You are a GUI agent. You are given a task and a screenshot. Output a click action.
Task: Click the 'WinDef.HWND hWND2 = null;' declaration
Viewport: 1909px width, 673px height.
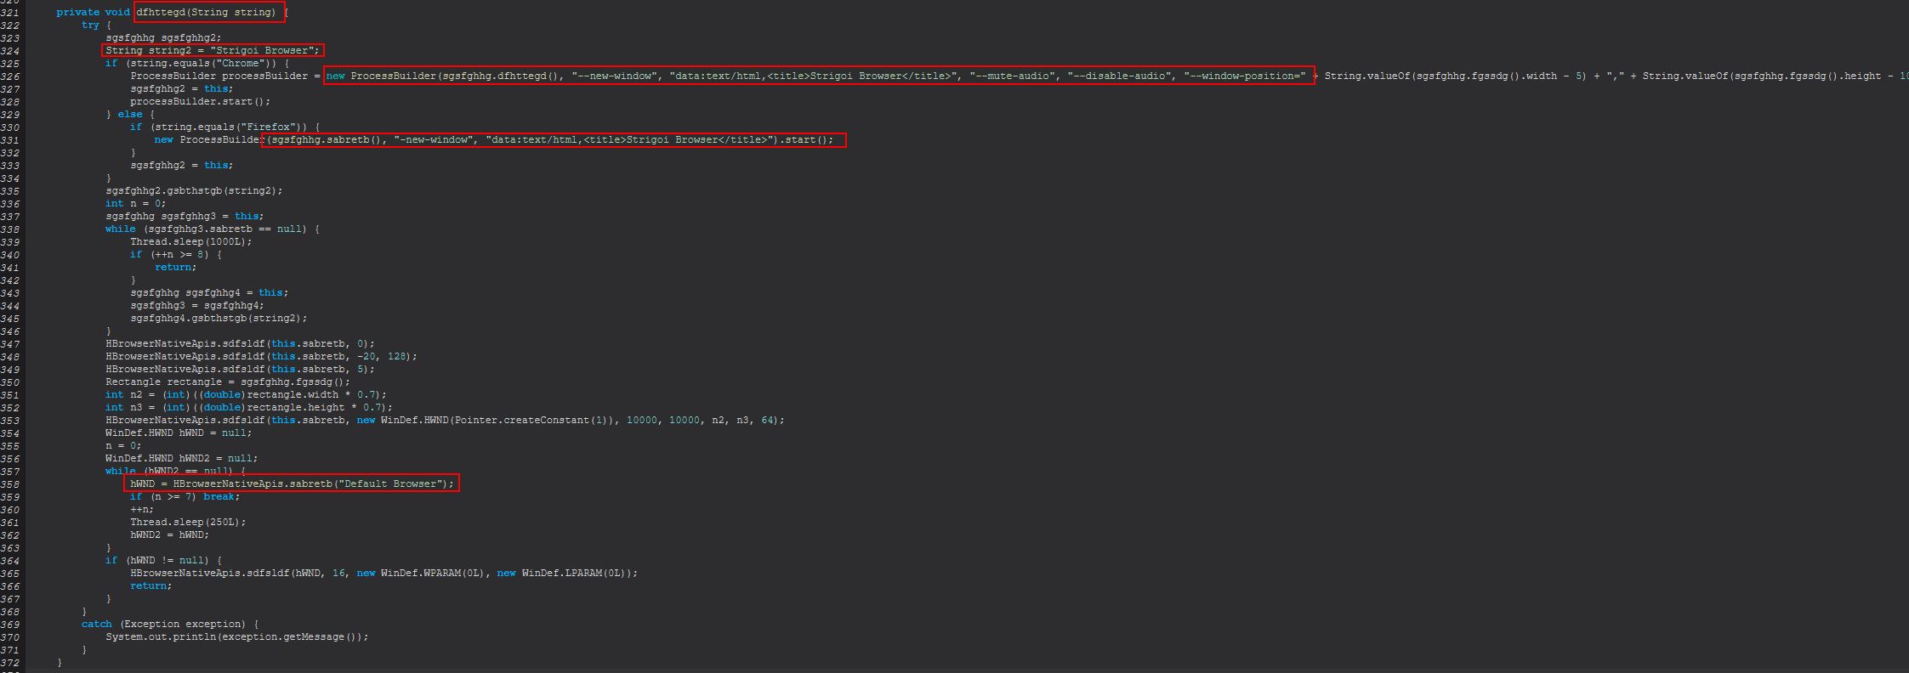point(182,458)
